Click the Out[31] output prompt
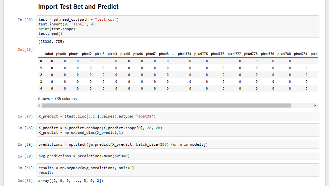Viewport: 329px width, 186px height. click(x=26, y=181)
